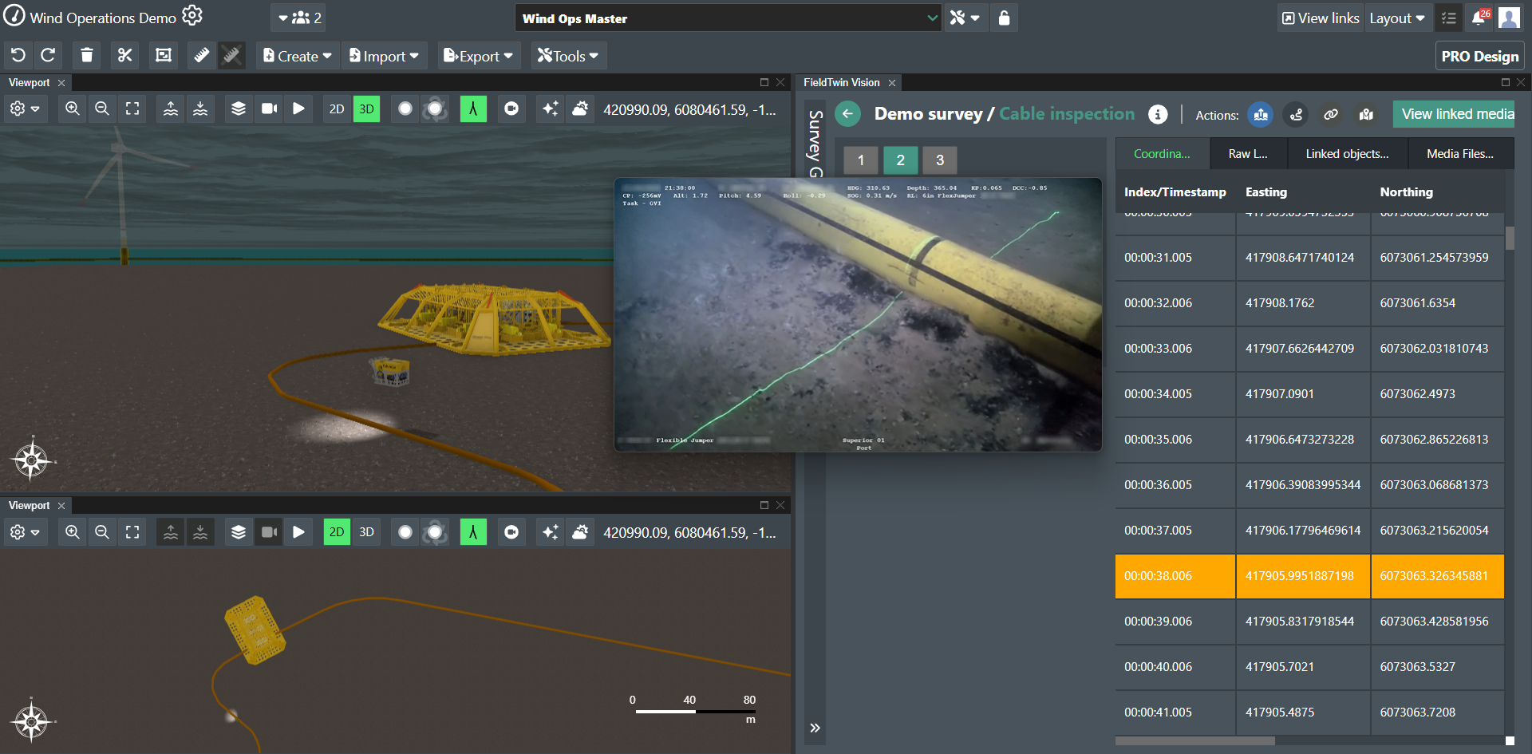Open the Media Files tab

tap(1459, 154)
